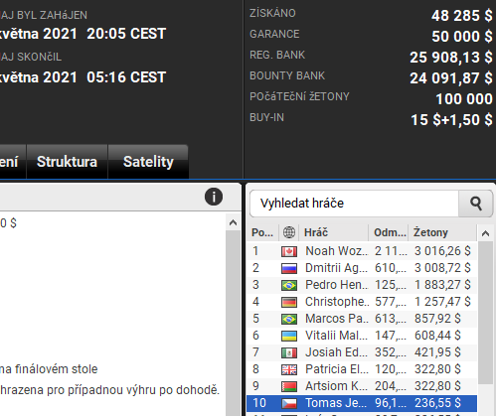Focus the Vyhledat hráče search field
The height and width of the screenshot is (416, 496).
click(355, 204)
